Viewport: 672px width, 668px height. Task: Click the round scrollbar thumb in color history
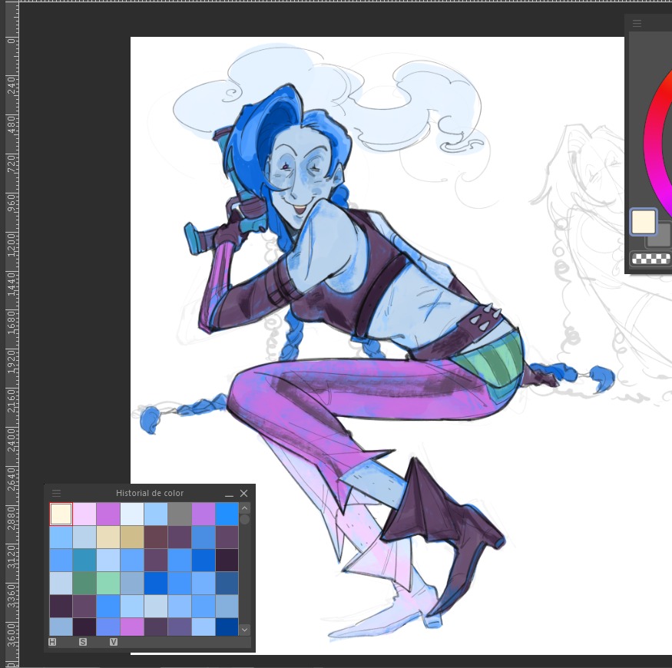pos(245,519)
